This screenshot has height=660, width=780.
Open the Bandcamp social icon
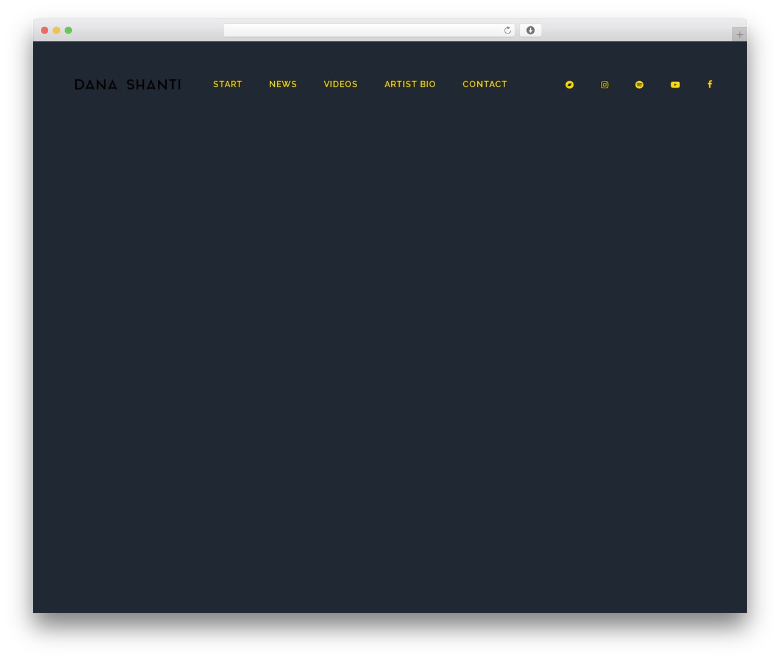(x=569, y=85)
